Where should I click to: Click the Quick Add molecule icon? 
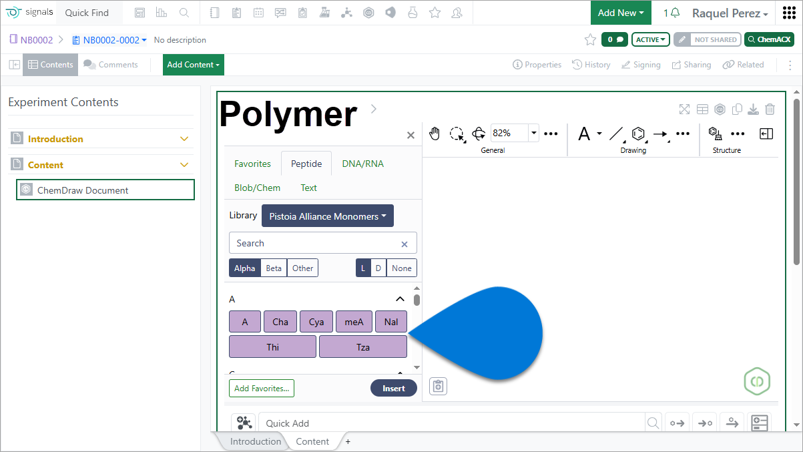point(244,423)
